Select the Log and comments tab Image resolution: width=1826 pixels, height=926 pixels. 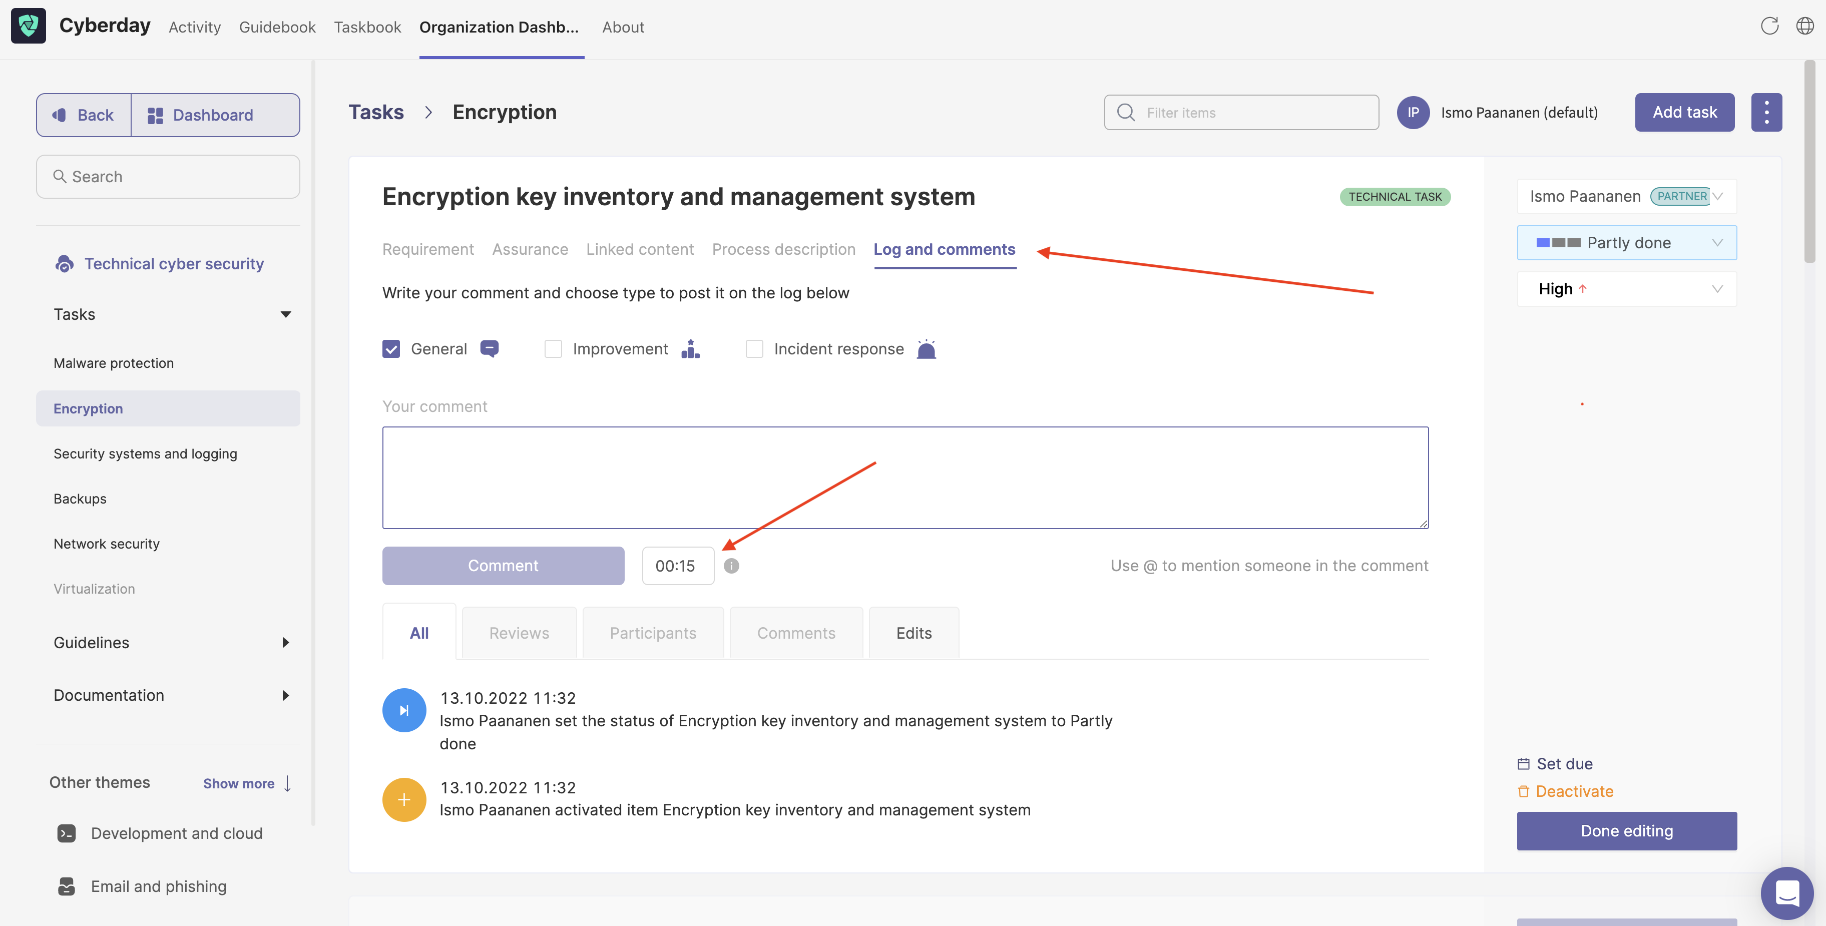(x=944, y=250)
